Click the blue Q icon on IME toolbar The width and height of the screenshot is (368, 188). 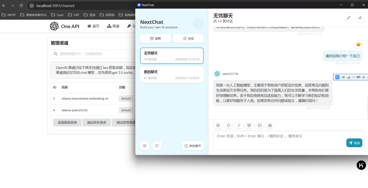tap(338, 77)
